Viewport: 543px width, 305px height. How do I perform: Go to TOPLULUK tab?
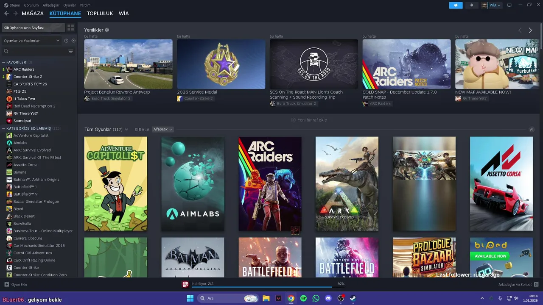(x=100, y=14)
